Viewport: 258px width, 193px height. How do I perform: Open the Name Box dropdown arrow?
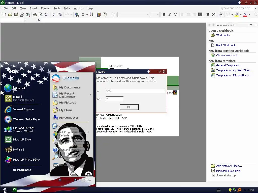click(x=25, y=20)
